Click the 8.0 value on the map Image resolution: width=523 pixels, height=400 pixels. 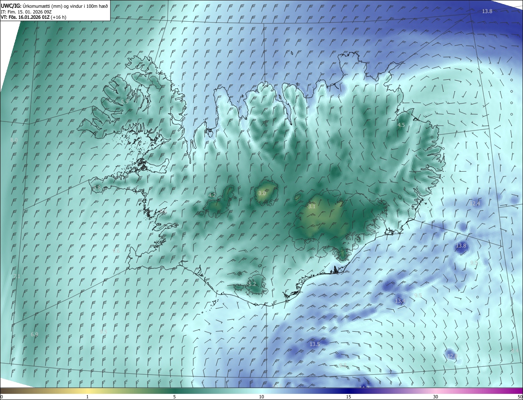pos(14,140)
